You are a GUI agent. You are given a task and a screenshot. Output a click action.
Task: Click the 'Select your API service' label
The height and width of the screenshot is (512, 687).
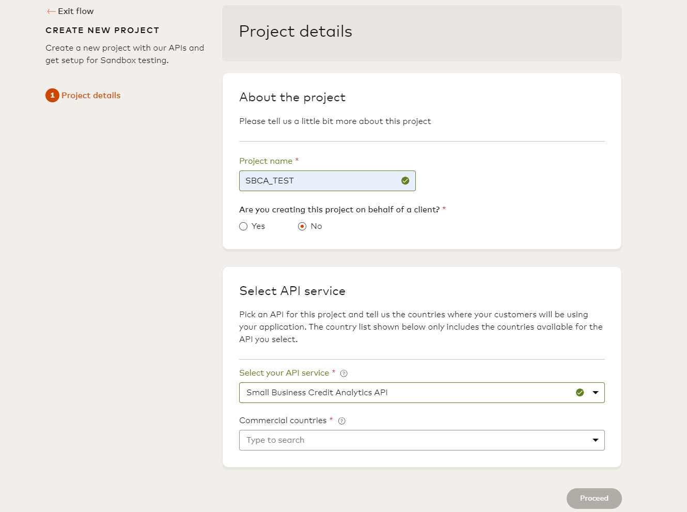tap(284, 373)
